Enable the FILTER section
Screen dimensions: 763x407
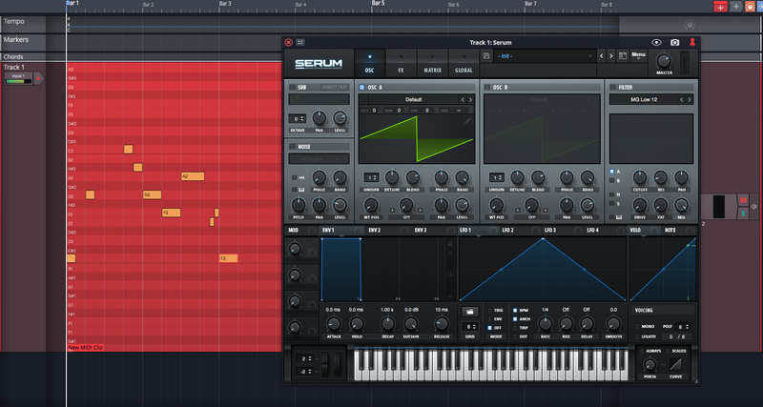pyautogui.click(x=612, y=87)
